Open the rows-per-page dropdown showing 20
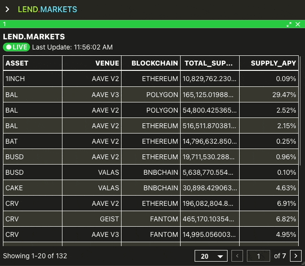305x266 pixels. [211, 256]
